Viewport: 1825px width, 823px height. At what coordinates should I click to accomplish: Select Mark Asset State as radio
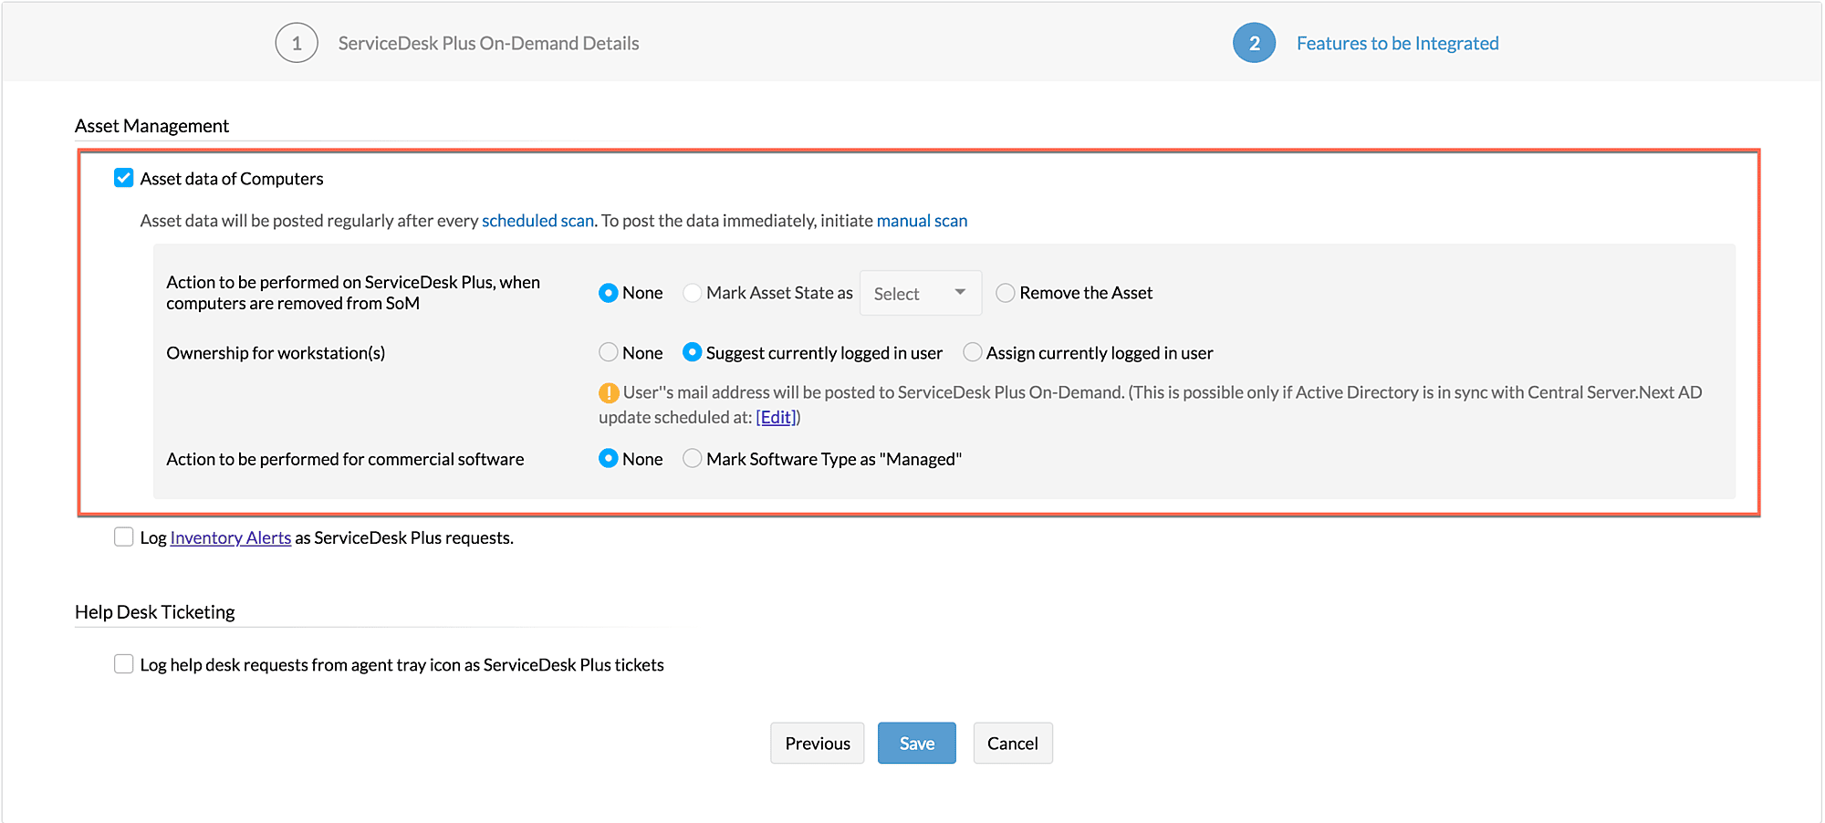click(x=693, y=293)
